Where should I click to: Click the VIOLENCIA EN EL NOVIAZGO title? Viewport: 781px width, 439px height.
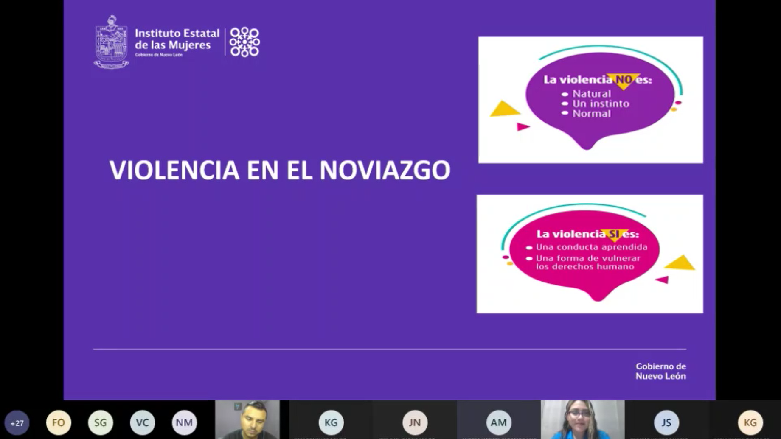(280, 170)
